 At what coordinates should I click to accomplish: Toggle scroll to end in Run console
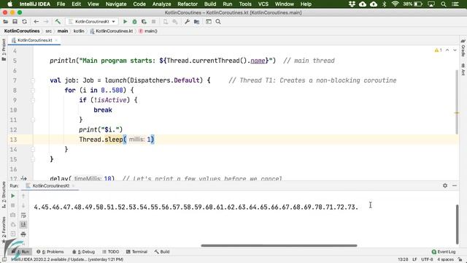pyautogui.click(x=23, y=224)
